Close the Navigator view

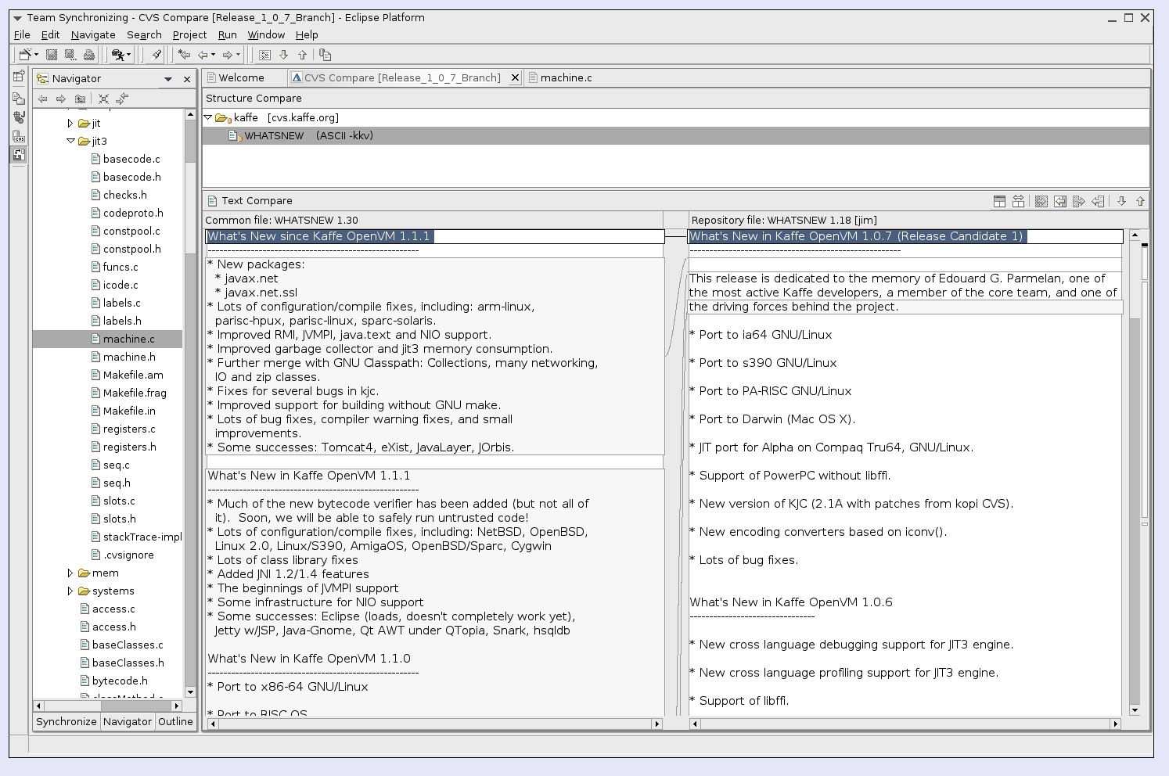click(x=187, y=79)
